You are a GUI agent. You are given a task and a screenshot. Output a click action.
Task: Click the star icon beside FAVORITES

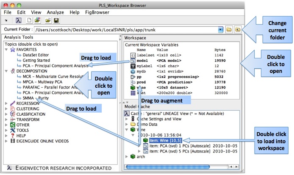click(13, 50)
